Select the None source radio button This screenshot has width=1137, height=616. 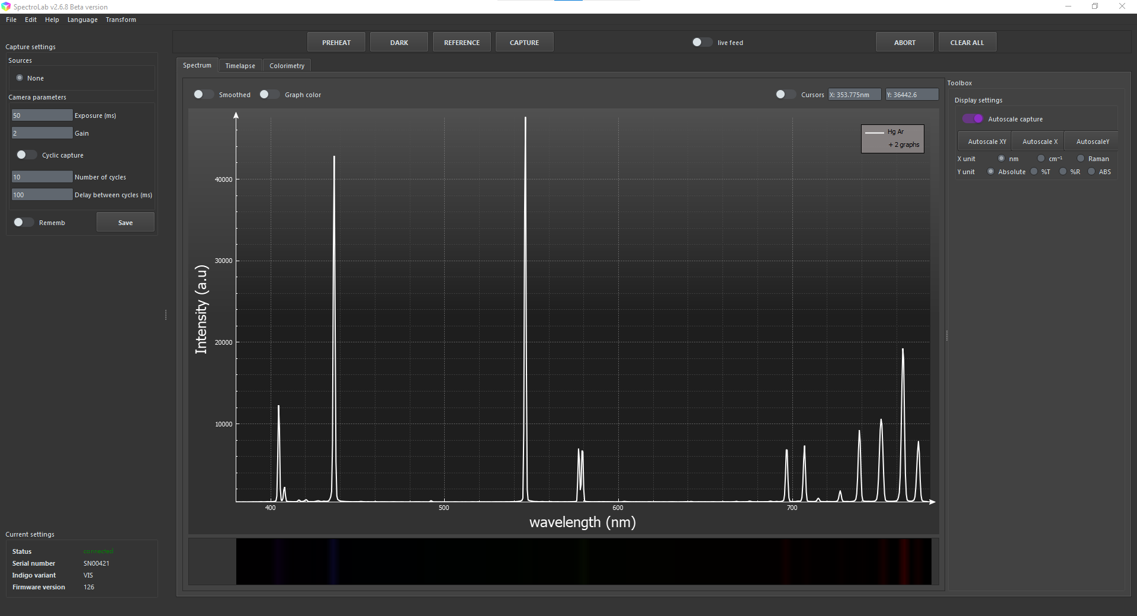[20, 78]
